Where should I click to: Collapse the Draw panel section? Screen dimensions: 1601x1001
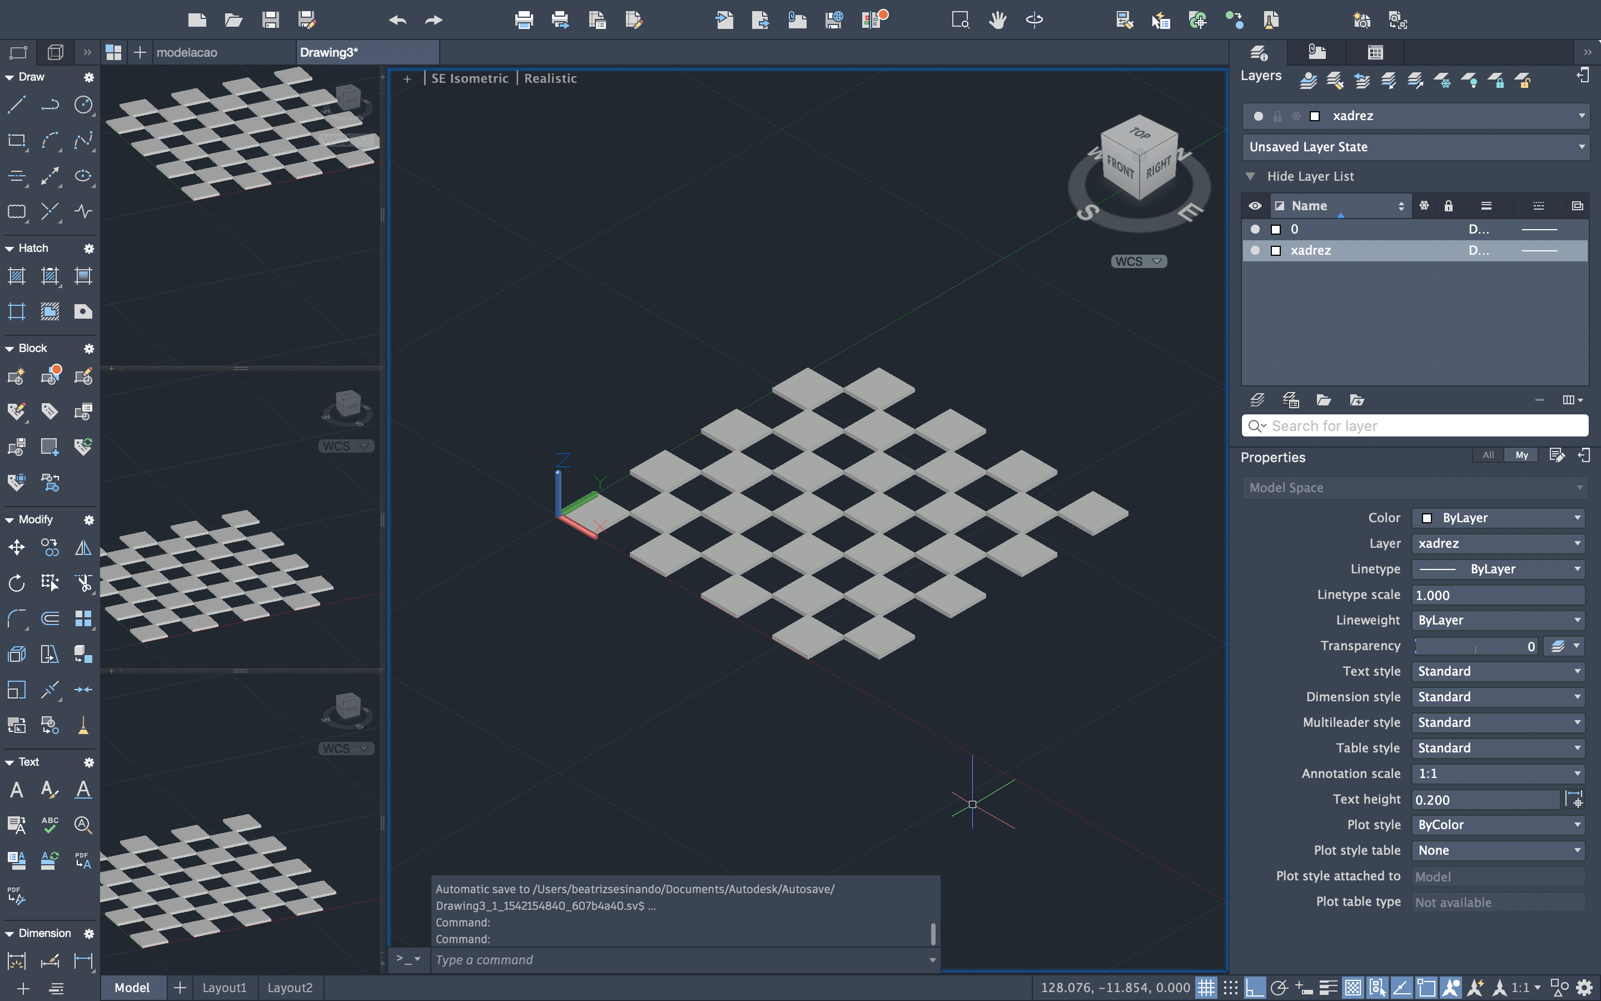pyautogui.click(x=9, y=77)
